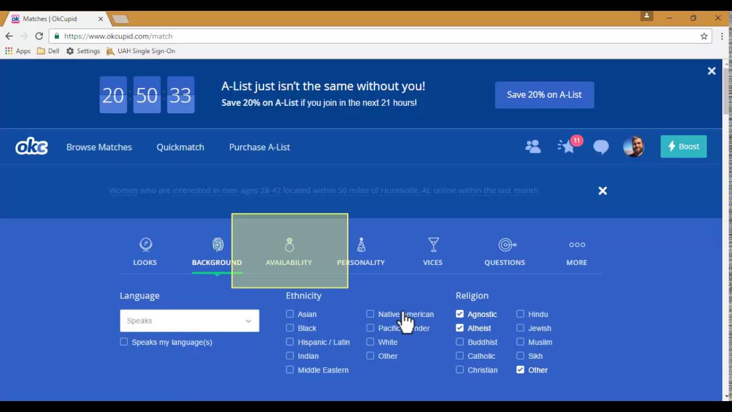Click the OkCupid logo
This screenshot has width=732, height=412.
31,147
